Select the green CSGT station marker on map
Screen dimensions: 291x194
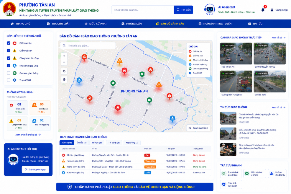(x=142, y=74)
